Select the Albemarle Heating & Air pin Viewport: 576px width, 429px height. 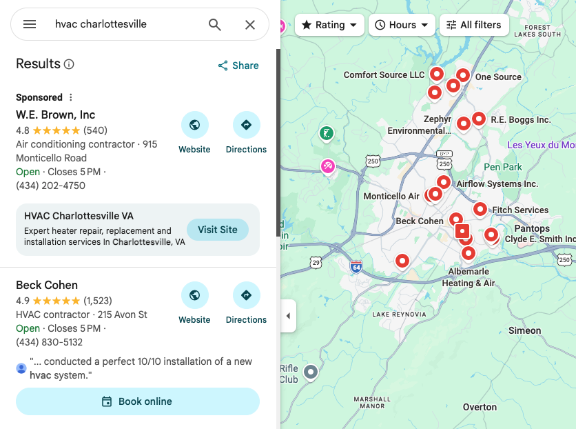coord(469,254)
